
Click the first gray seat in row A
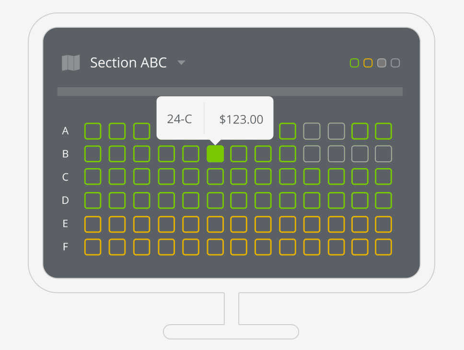point(312,131)
